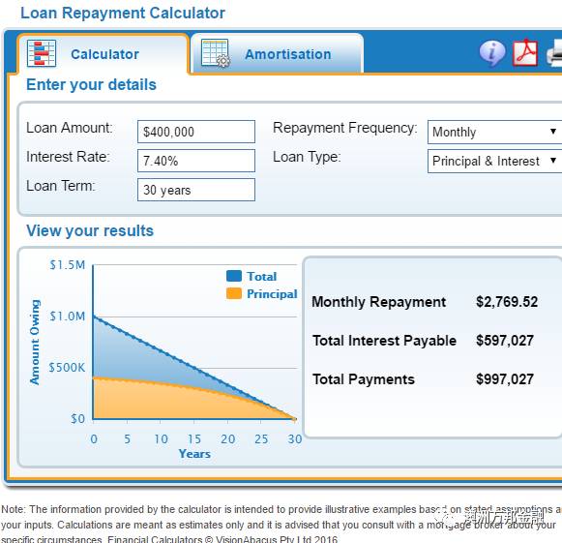This screenshot has height=543, width=562.
Task: Switch to the Amortisation tab label
Action: pyautogui.click(x=288, y=54)
